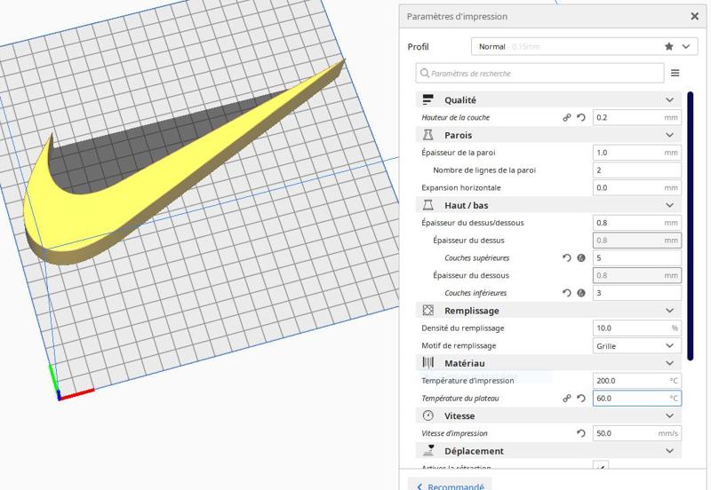
Task: Click the disabled Épaisseur du dessus field
Action: pyautogui.click(x=636, y=240)
